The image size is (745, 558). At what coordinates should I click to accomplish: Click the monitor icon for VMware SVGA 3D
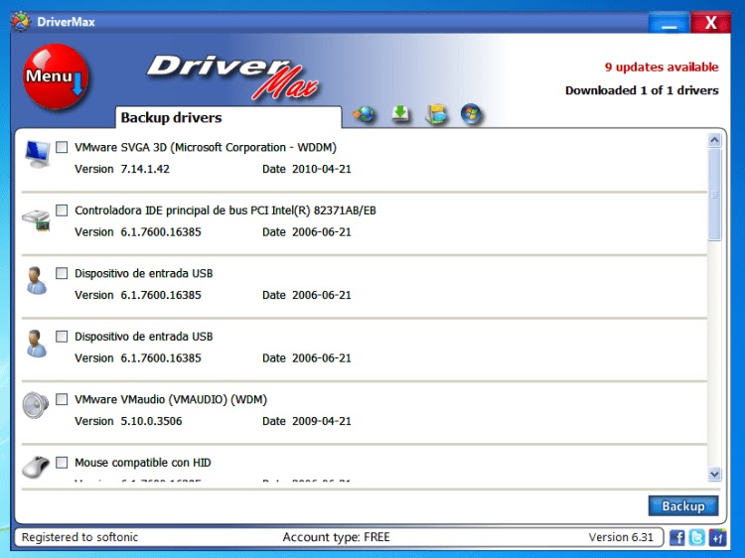[x=37, y=154]
